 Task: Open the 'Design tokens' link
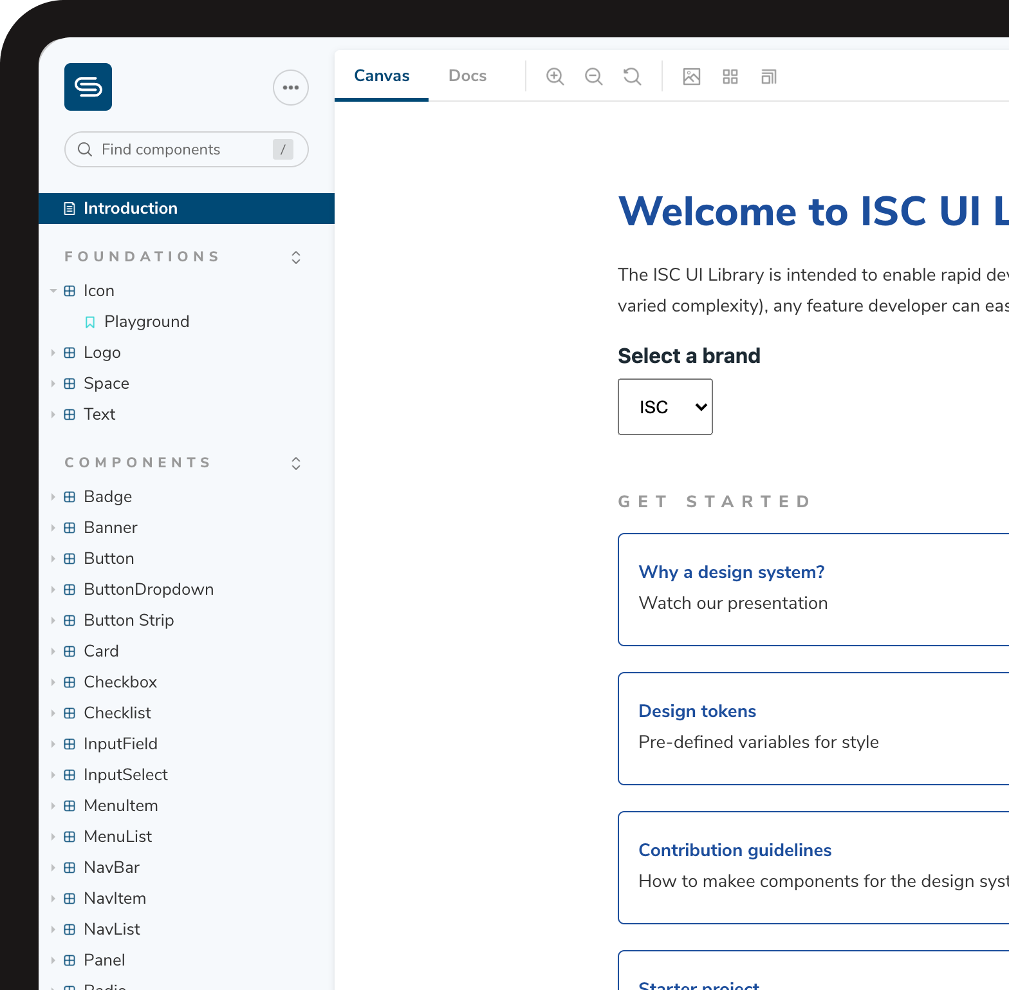tap(698, 711)
